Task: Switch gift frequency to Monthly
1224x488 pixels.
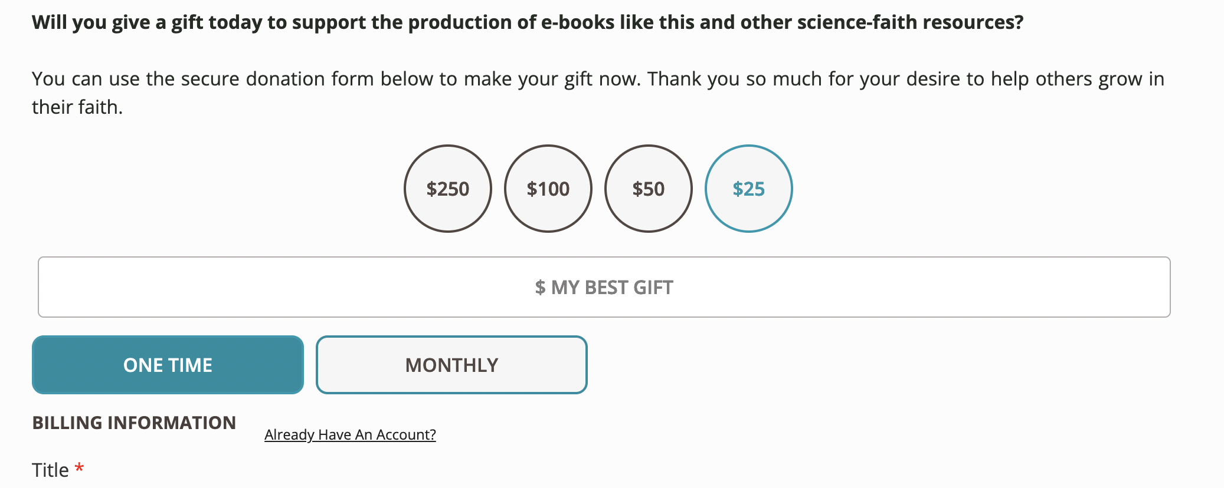Action: point(451,365)
